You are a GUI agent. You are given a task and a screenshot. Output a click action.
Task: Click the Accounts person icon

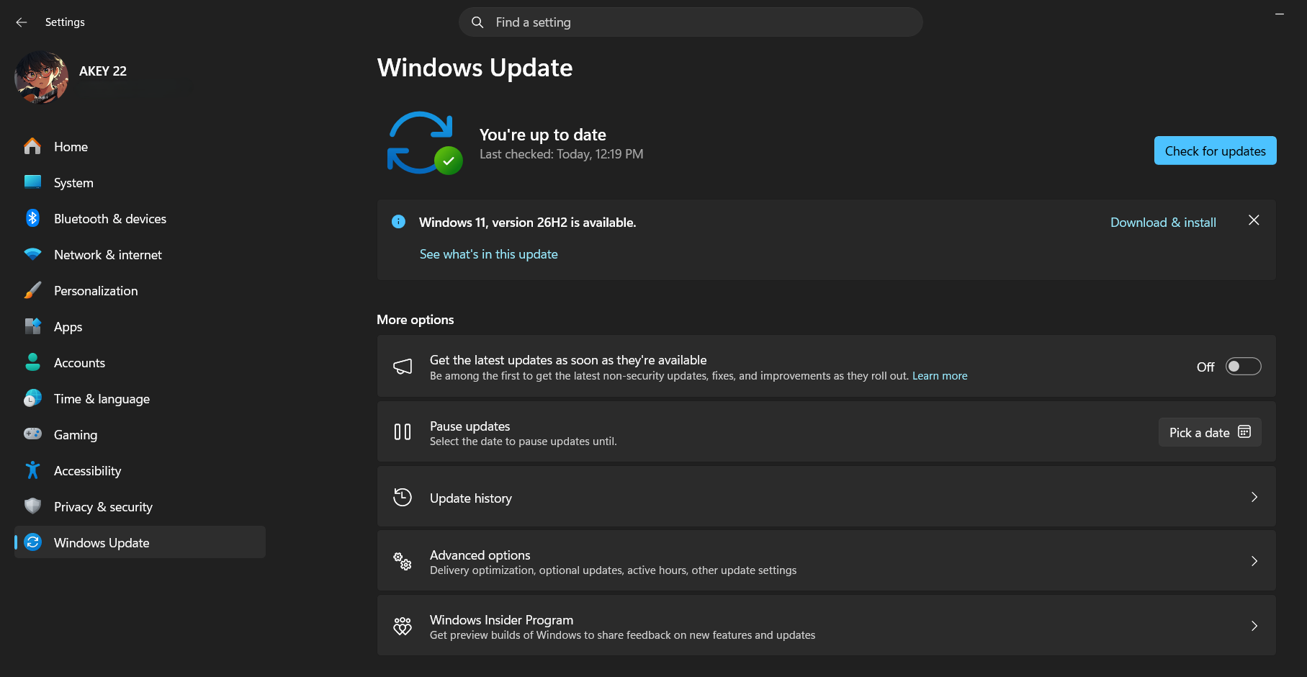pyautogui.click(x=32, y=362)
